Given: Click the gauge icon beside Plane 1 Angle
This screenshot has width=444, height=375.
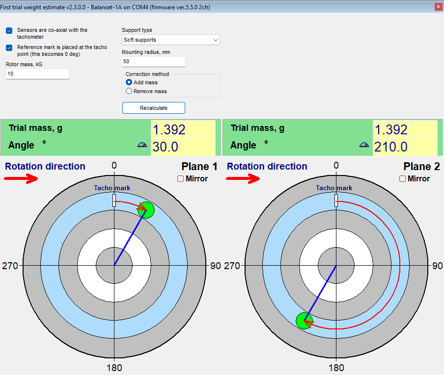Looking at the screenshot, I should tap(142, 145).
